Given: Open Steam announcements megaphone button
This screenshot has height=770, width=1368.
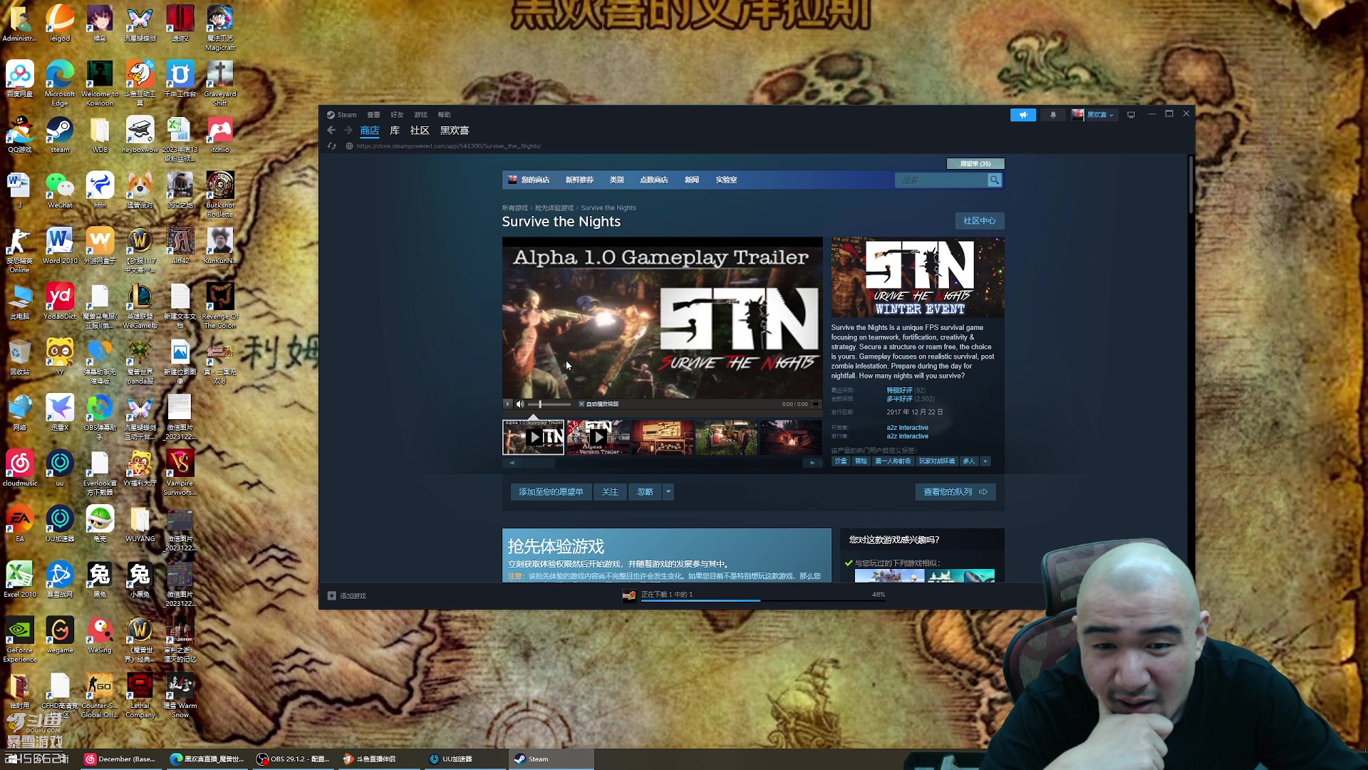Looking at the screenshot, I should coord(1023,115).
